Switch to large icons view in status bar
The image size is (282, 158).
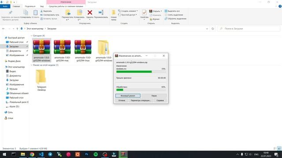click(279, 148)
